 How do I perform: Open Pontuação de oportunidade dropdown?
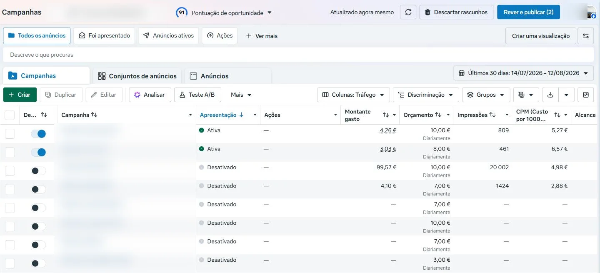231,13
